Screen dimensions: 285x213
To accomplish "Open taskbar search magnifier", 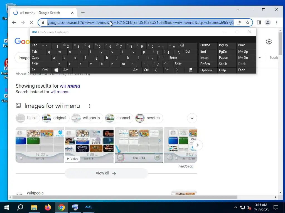I will pyautogui.click(x=20, y=207).
